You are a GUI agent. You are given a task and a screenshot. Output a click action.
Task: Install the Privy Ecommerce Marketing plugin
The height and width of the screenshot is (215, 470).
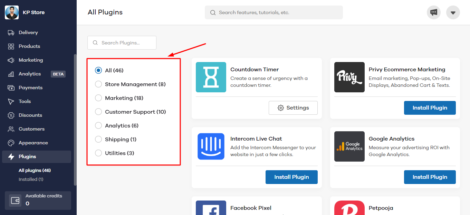pyautogui.click(x=430, y=108)
